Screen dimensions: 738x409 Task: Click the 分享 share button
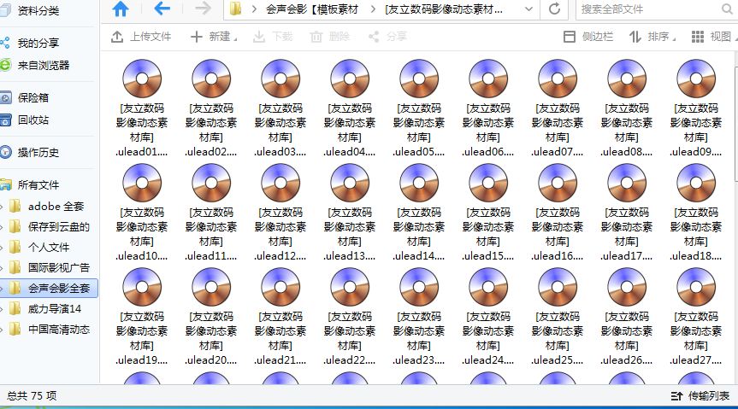tap(387, 37)
